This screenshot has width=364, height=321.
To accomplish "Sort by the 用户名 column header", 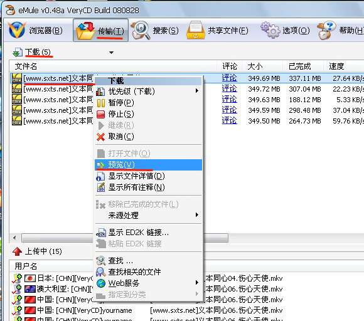I will [26, 266].
